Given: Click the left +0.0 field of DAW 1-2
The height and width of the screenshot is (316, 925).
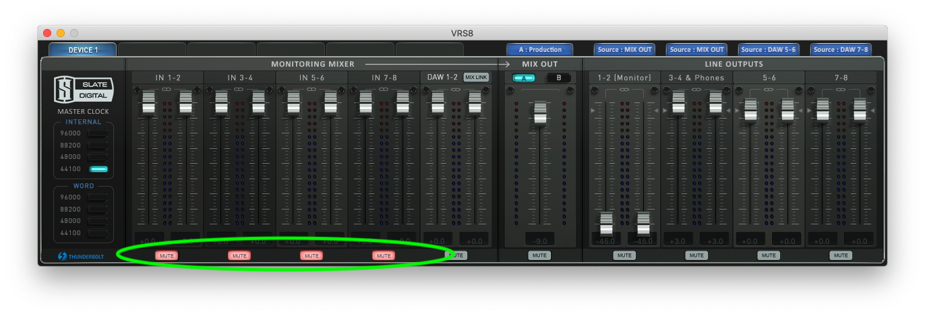Looking at the screenshot, I should point(438,239).
